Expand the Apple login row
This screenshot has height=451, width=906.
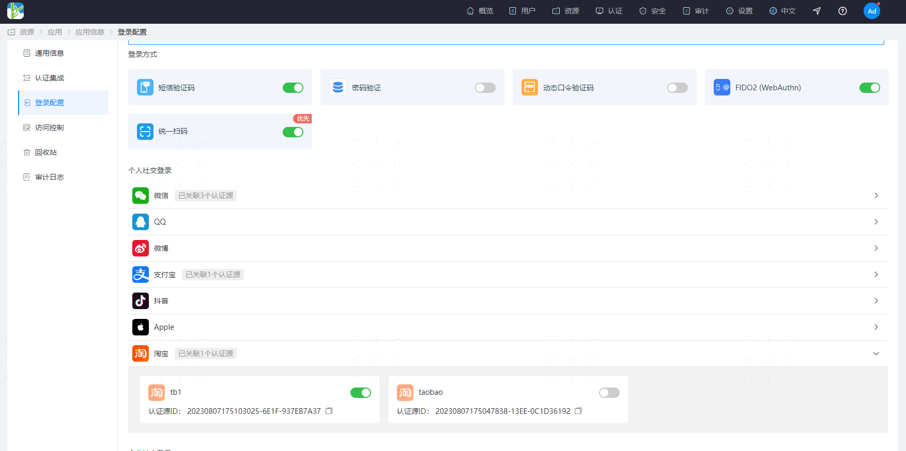[876, 327]
